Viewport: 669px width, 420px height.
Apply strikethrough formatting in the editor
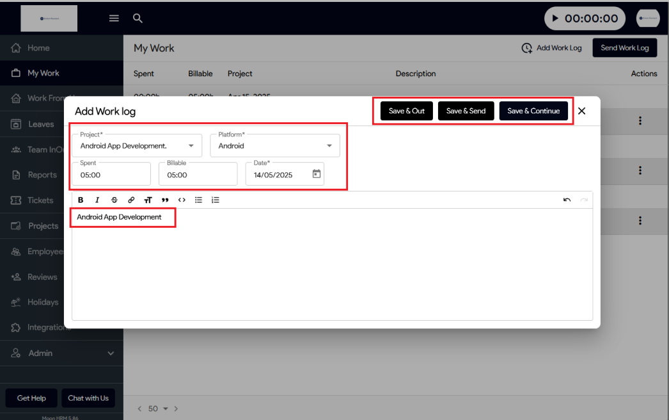(x=114, y=200)
